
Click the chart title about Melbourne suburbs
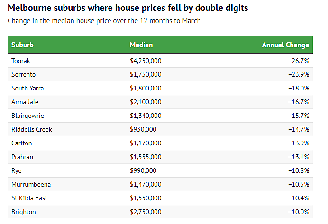128,8
